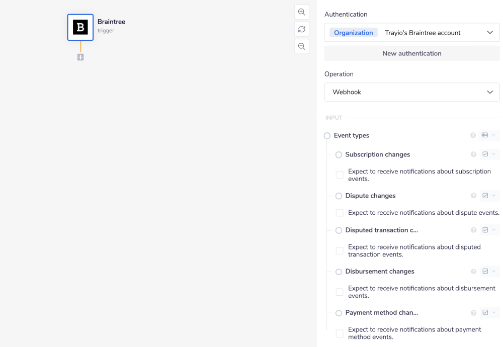Viewport: 503px width, 347px height.
Task: Open the Operation dropdown showing Webhook
Action: [411, 92]
